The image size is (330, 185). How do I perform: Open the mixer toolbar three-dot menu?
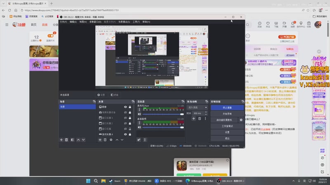(x=145, y=140)
